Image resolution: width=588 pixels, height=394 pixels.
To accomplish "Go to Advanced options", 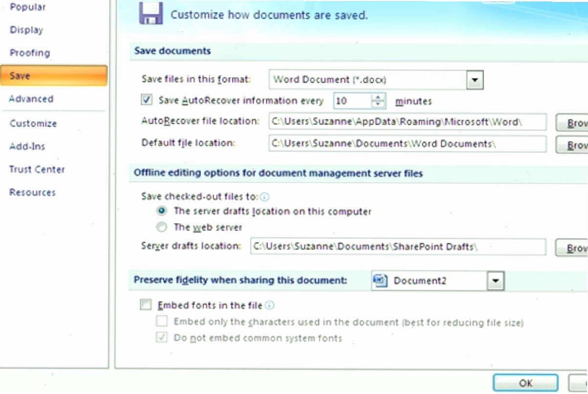I will pos(31,99).
